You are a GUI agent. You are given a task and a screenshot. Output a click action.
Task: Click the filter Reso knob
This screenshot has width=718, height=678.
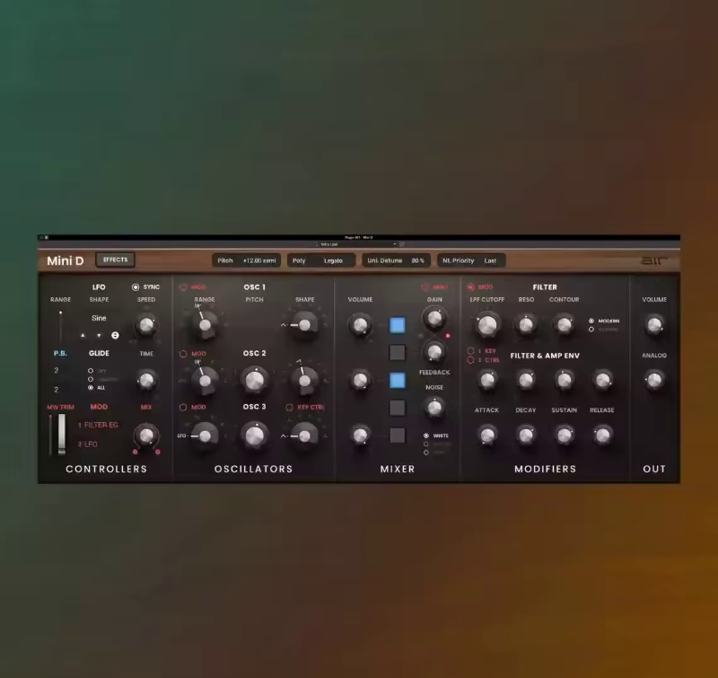point(526,325)
